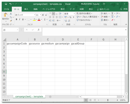
Task: Copy the selection using the copy icon
Action: point(11,17)
